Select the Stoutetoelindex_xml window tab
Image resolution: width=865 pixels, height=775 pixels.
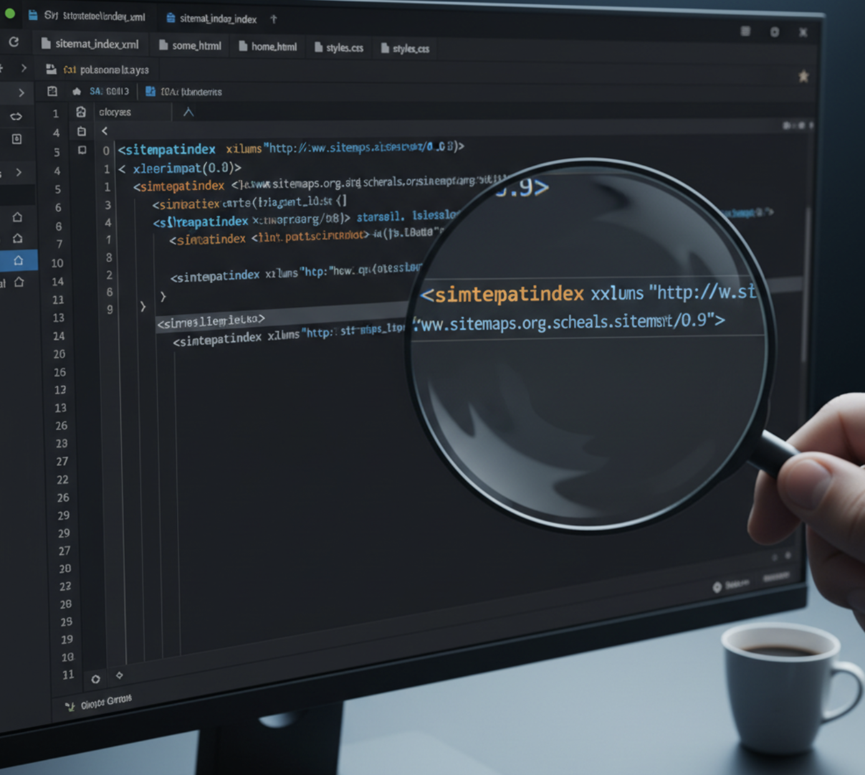(87, 16)
